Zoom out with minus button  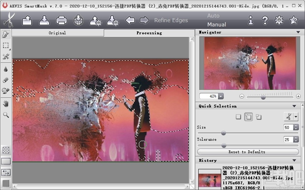(242, 96)
